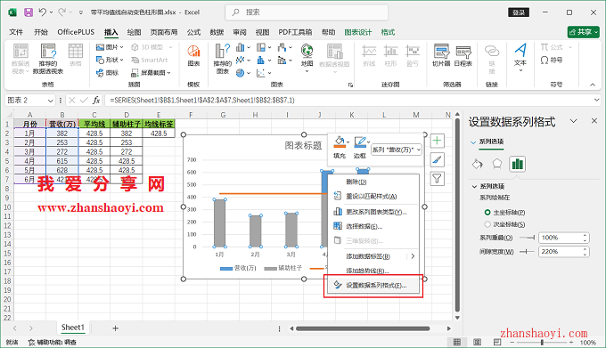Insert a 切片器 slicer

[441, 55]
